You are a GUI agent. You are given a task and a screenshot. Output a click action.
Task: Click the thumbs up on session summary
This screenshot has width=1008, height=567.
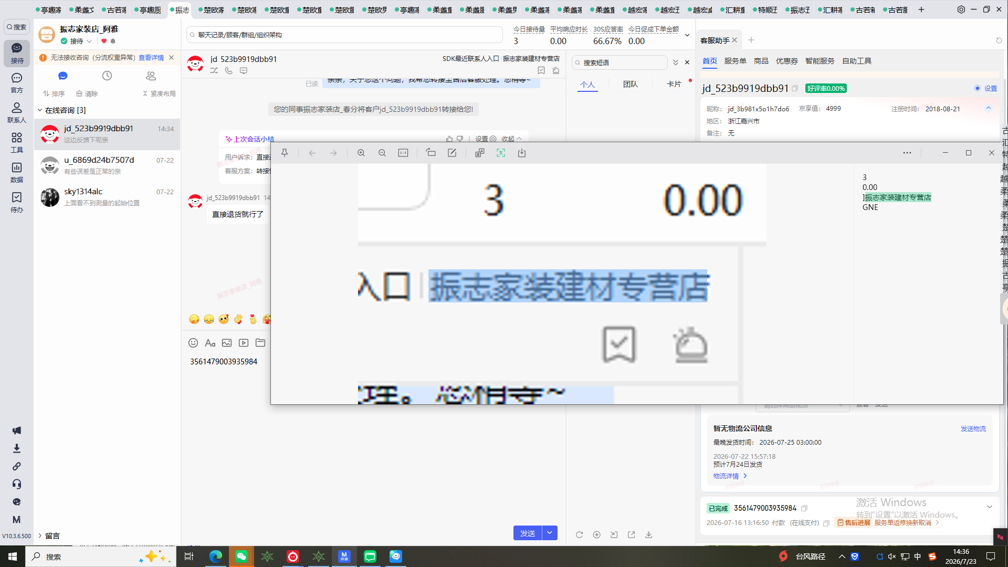click(449, 139)
